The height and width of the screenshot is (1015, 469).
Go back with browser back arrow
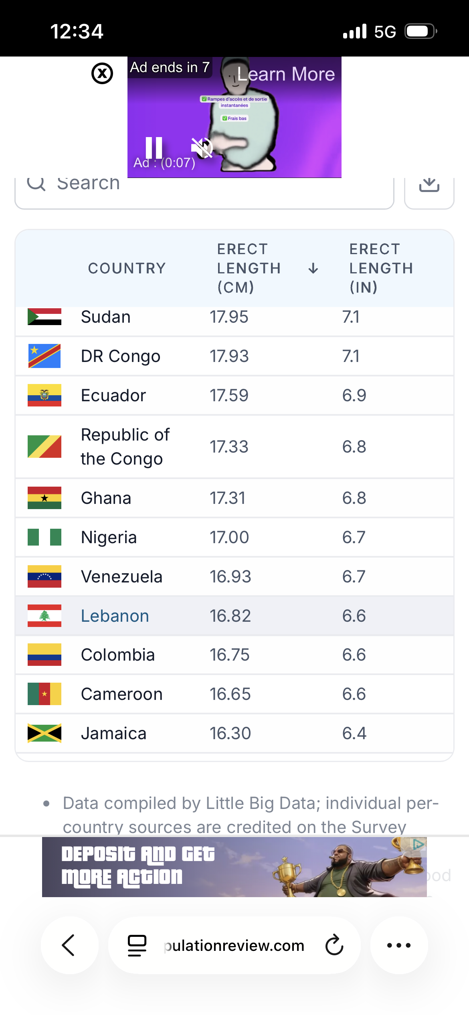click(x=69, y=945)
